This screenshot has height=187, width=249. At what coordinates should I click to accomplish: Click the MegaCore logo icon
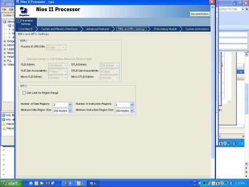tap(24, 11)
